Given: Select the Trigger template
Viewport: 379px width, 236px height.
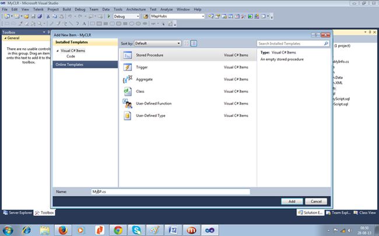Looking at the screenshot, I should point(188,67).
